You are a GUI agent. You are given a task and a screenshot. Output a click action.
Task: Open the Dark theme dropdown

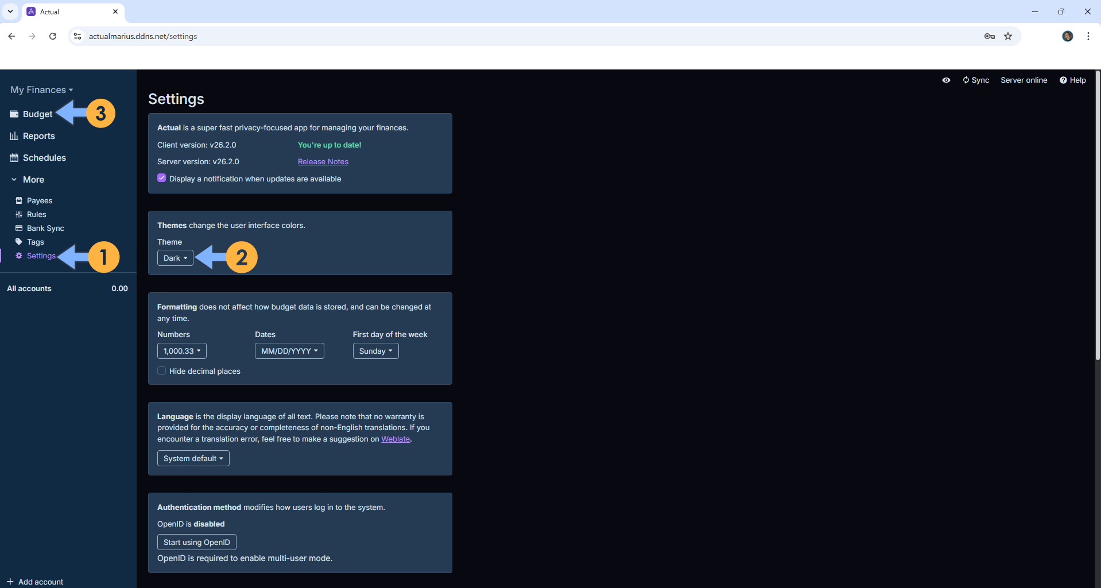[x=175, y=258]
